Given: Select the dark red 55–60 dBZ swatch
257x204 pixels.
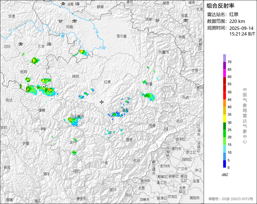Looking at the screenshot, I should click(224, 81).
